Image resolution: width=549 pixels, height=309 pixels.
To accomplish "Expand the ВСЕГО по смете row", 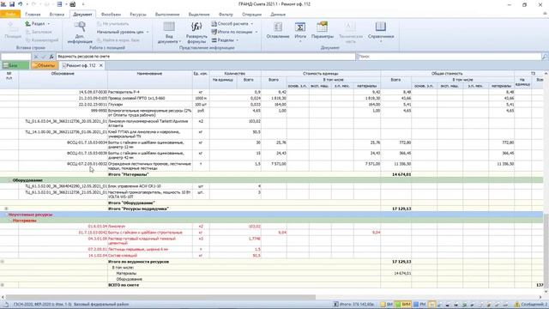I will pyautogui.click(x=3, y=285).
